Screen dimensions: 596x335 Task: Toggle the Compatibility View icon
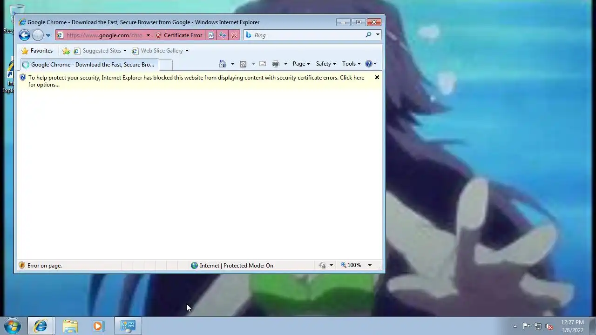pos(211,35)
